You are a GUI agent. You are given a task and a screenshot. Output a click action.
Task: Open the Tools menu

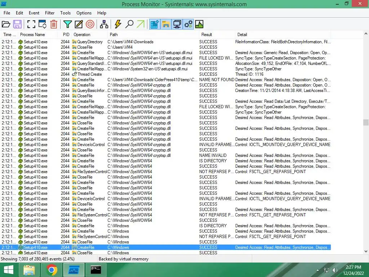(x=65, y=13)
